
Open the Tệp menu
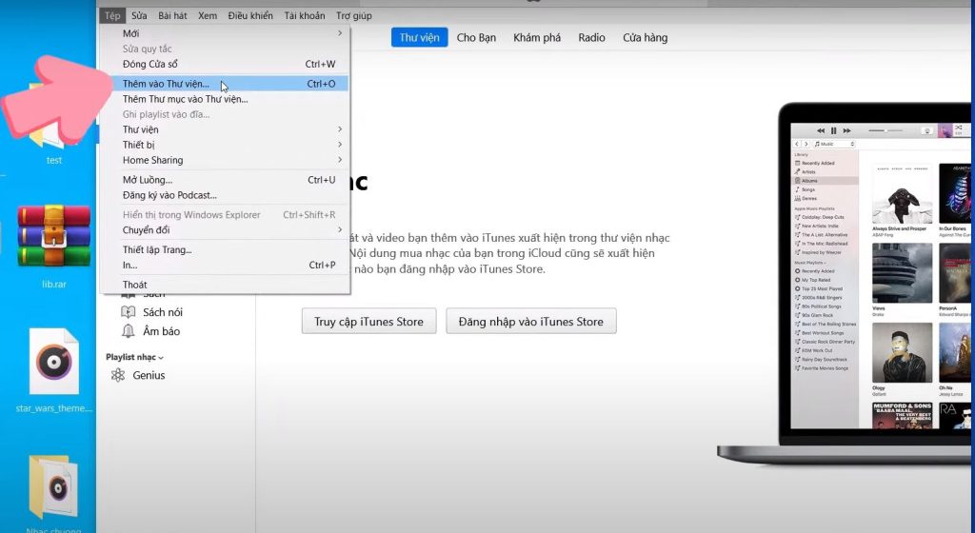pos(112,15)
